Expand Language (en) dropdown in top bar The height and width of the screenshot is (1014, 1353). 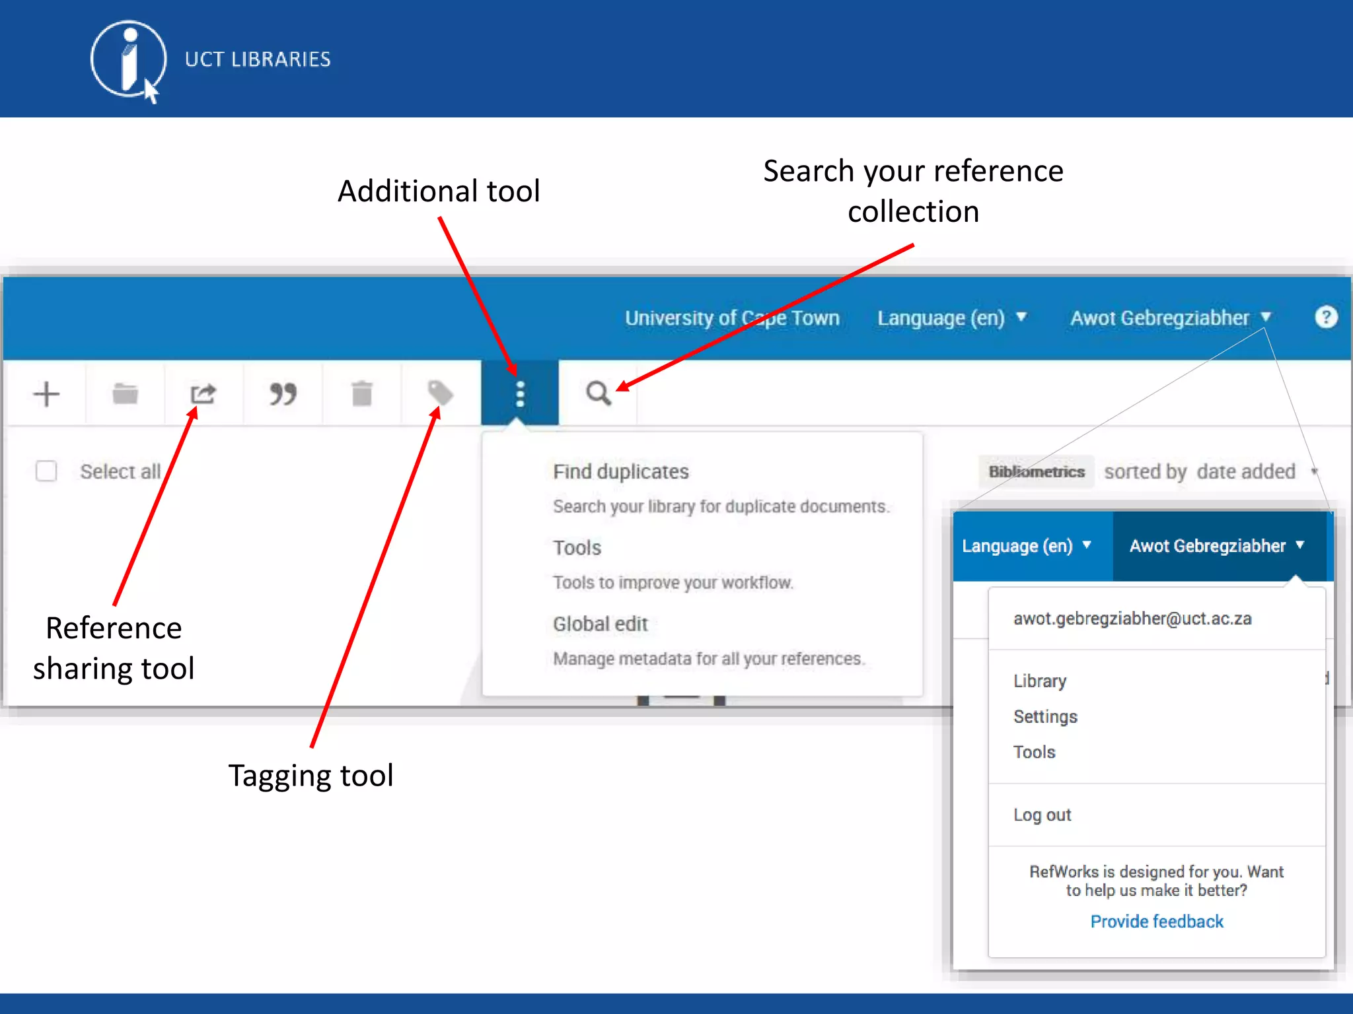pyautogui.click(x=952, y=318)
